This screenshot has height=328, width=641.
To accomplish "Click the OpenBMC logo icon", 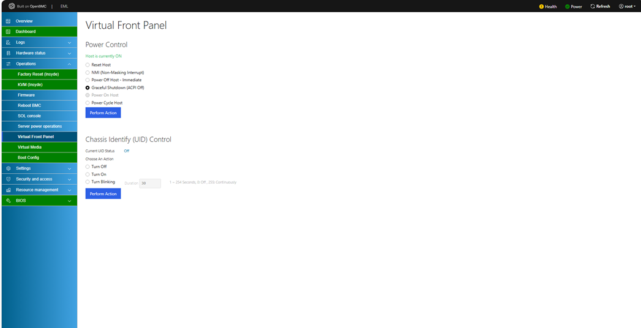I will pyautogui.click(x=12, y=6).
